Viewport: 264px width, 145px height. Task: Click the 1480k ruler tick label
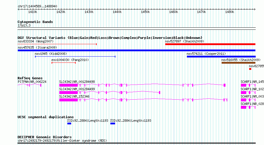coord(230,12)
